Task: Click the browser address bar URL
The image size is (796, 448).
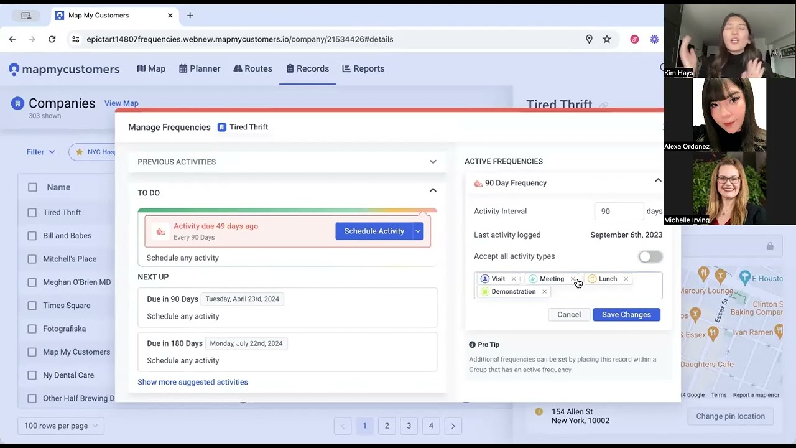Action: [x=240, y=39]
